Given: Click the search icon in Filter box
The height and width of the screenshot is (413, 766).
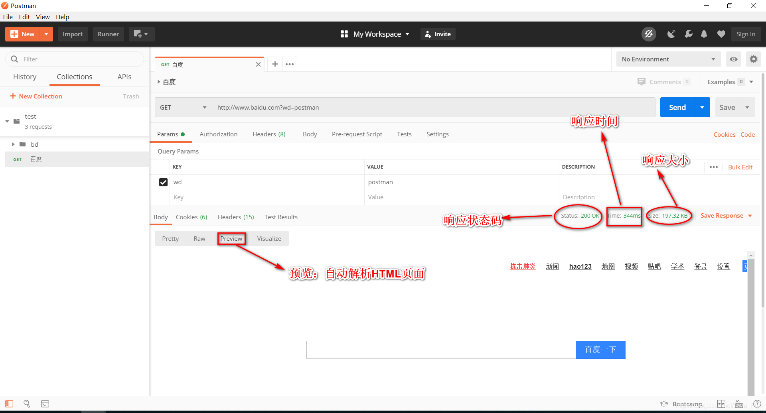Looking at the screenshot, I should point(14,59).
